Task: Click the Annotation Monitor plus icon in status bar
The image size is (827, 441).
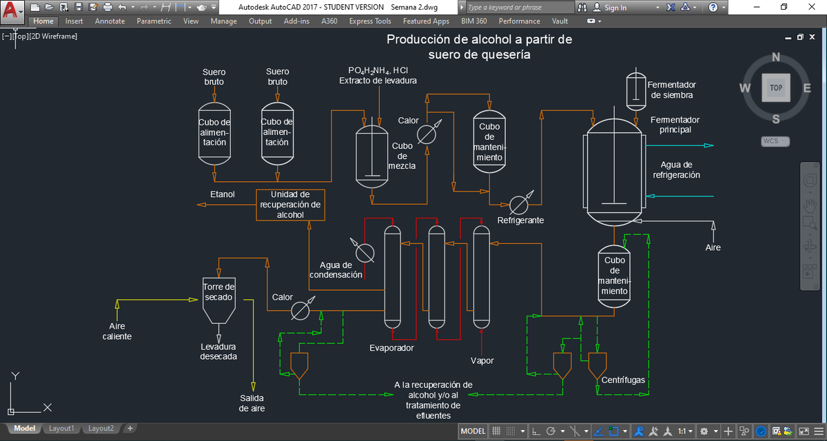Action: [x=728, y=431]
